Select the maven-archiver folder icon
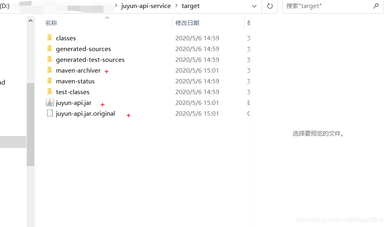Screen dimensions: 387x227 tap(50, 70)
